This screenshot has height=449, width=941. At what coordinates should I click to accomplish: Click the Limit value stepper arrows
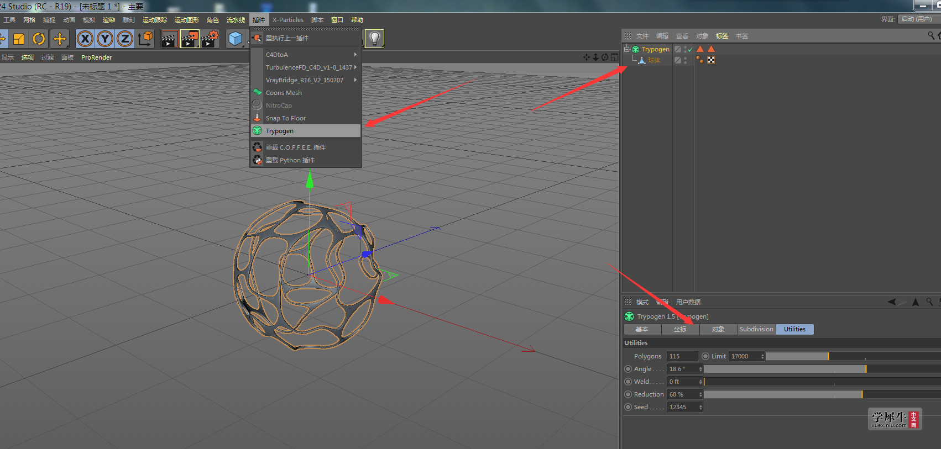pyautogui.click(x=762, y=356)
